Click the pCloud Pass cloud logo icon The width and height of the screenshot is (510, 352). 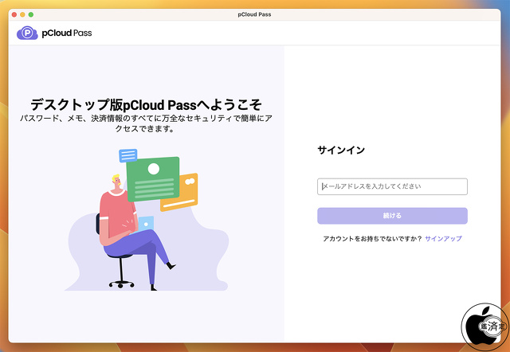pos(27,33)
